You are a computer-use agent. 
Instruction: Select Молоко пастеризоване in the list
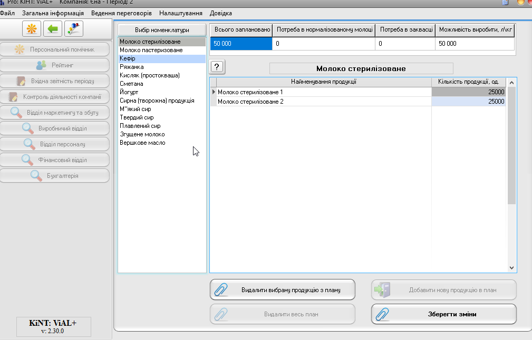point(162,50)
